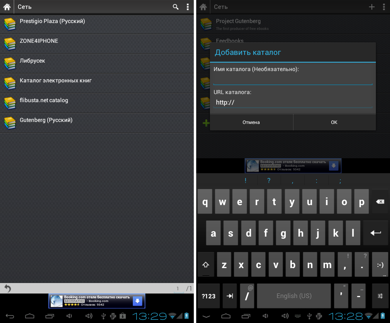Tap the clock showing 13:29
Image resolution: width=390 pixels, height=323 pixels.
pyautogui.click(x=149, y=316)
